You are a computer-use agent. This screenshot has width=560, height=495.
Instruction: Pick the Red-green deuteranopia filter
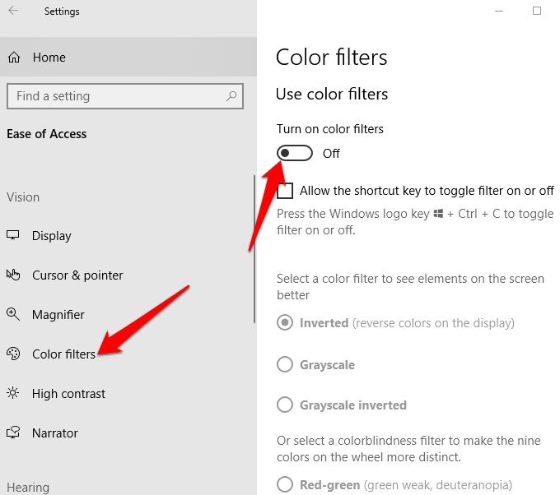click(285, 484)
